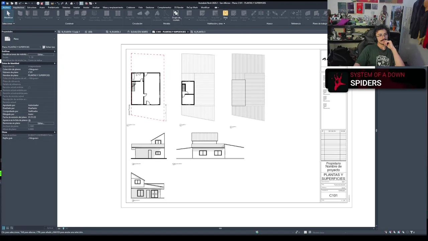Click the Fecha de emisión del plano value

coord(41,117)
